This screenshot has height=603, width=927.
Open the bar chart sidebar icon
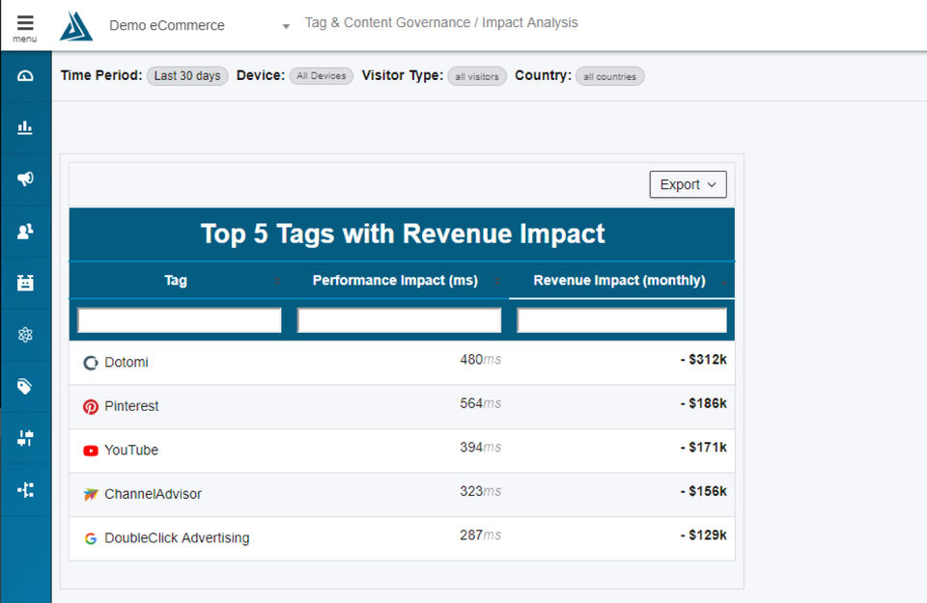(x=25, y=127)
